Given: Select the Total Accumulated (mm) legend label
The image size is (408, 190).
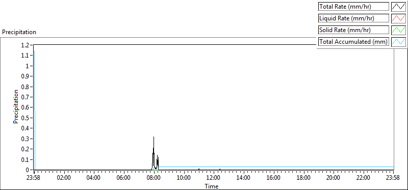Looking at the screenshot, I should [x=353, y=42].
